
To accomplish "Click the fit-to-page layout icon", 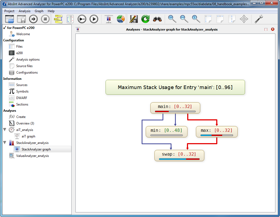I will 208,19.
